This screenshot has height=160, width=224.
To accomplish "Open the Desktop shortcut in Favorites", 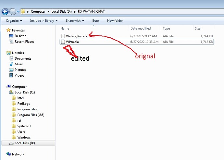I will click(x=20, y=36).
